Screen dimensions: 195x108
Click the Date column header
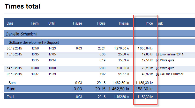10,23
